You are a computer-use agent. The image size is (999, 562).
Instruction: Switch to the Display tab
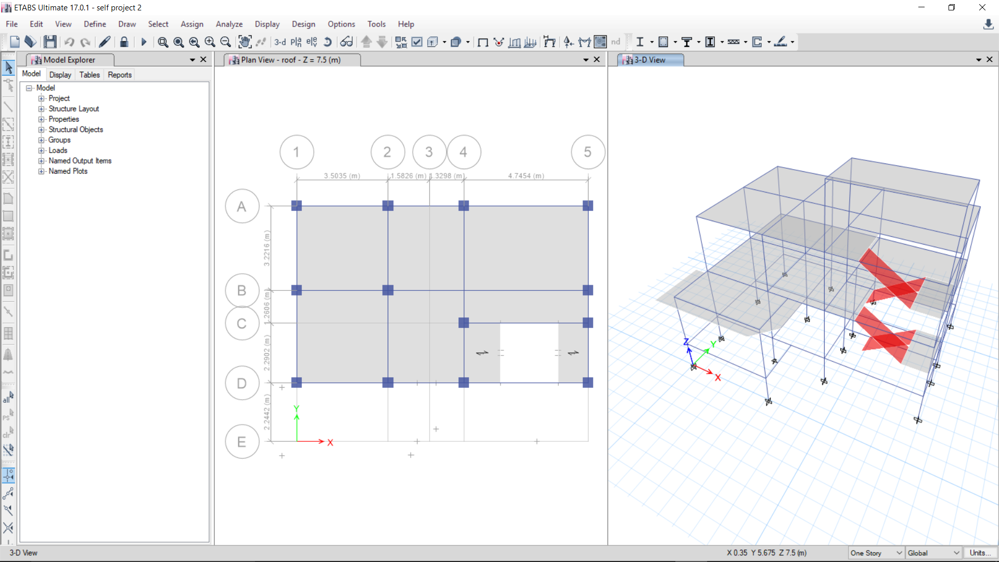(60, 75)
